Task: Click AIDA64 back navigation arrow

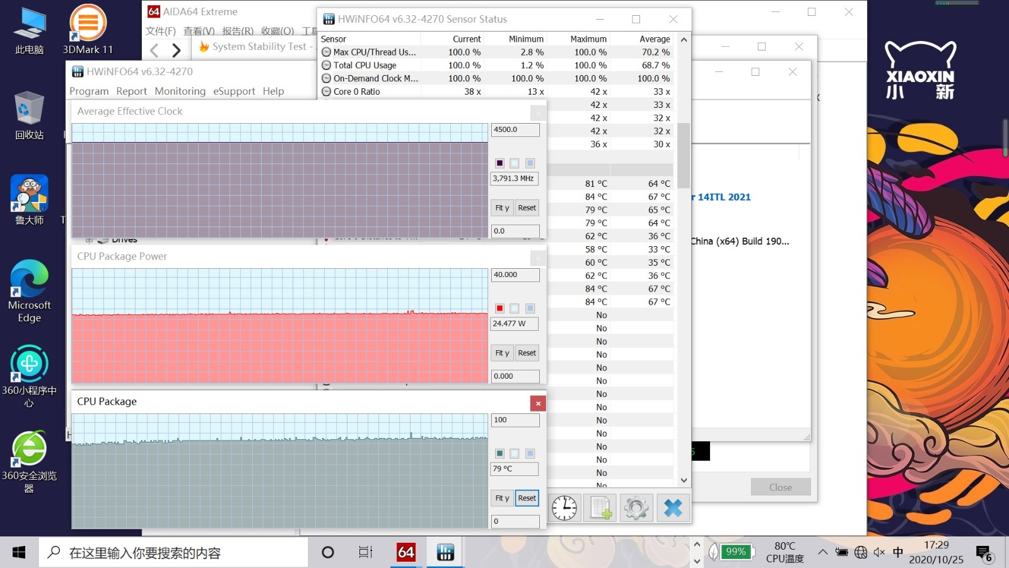Action: [x=155, y=50]
